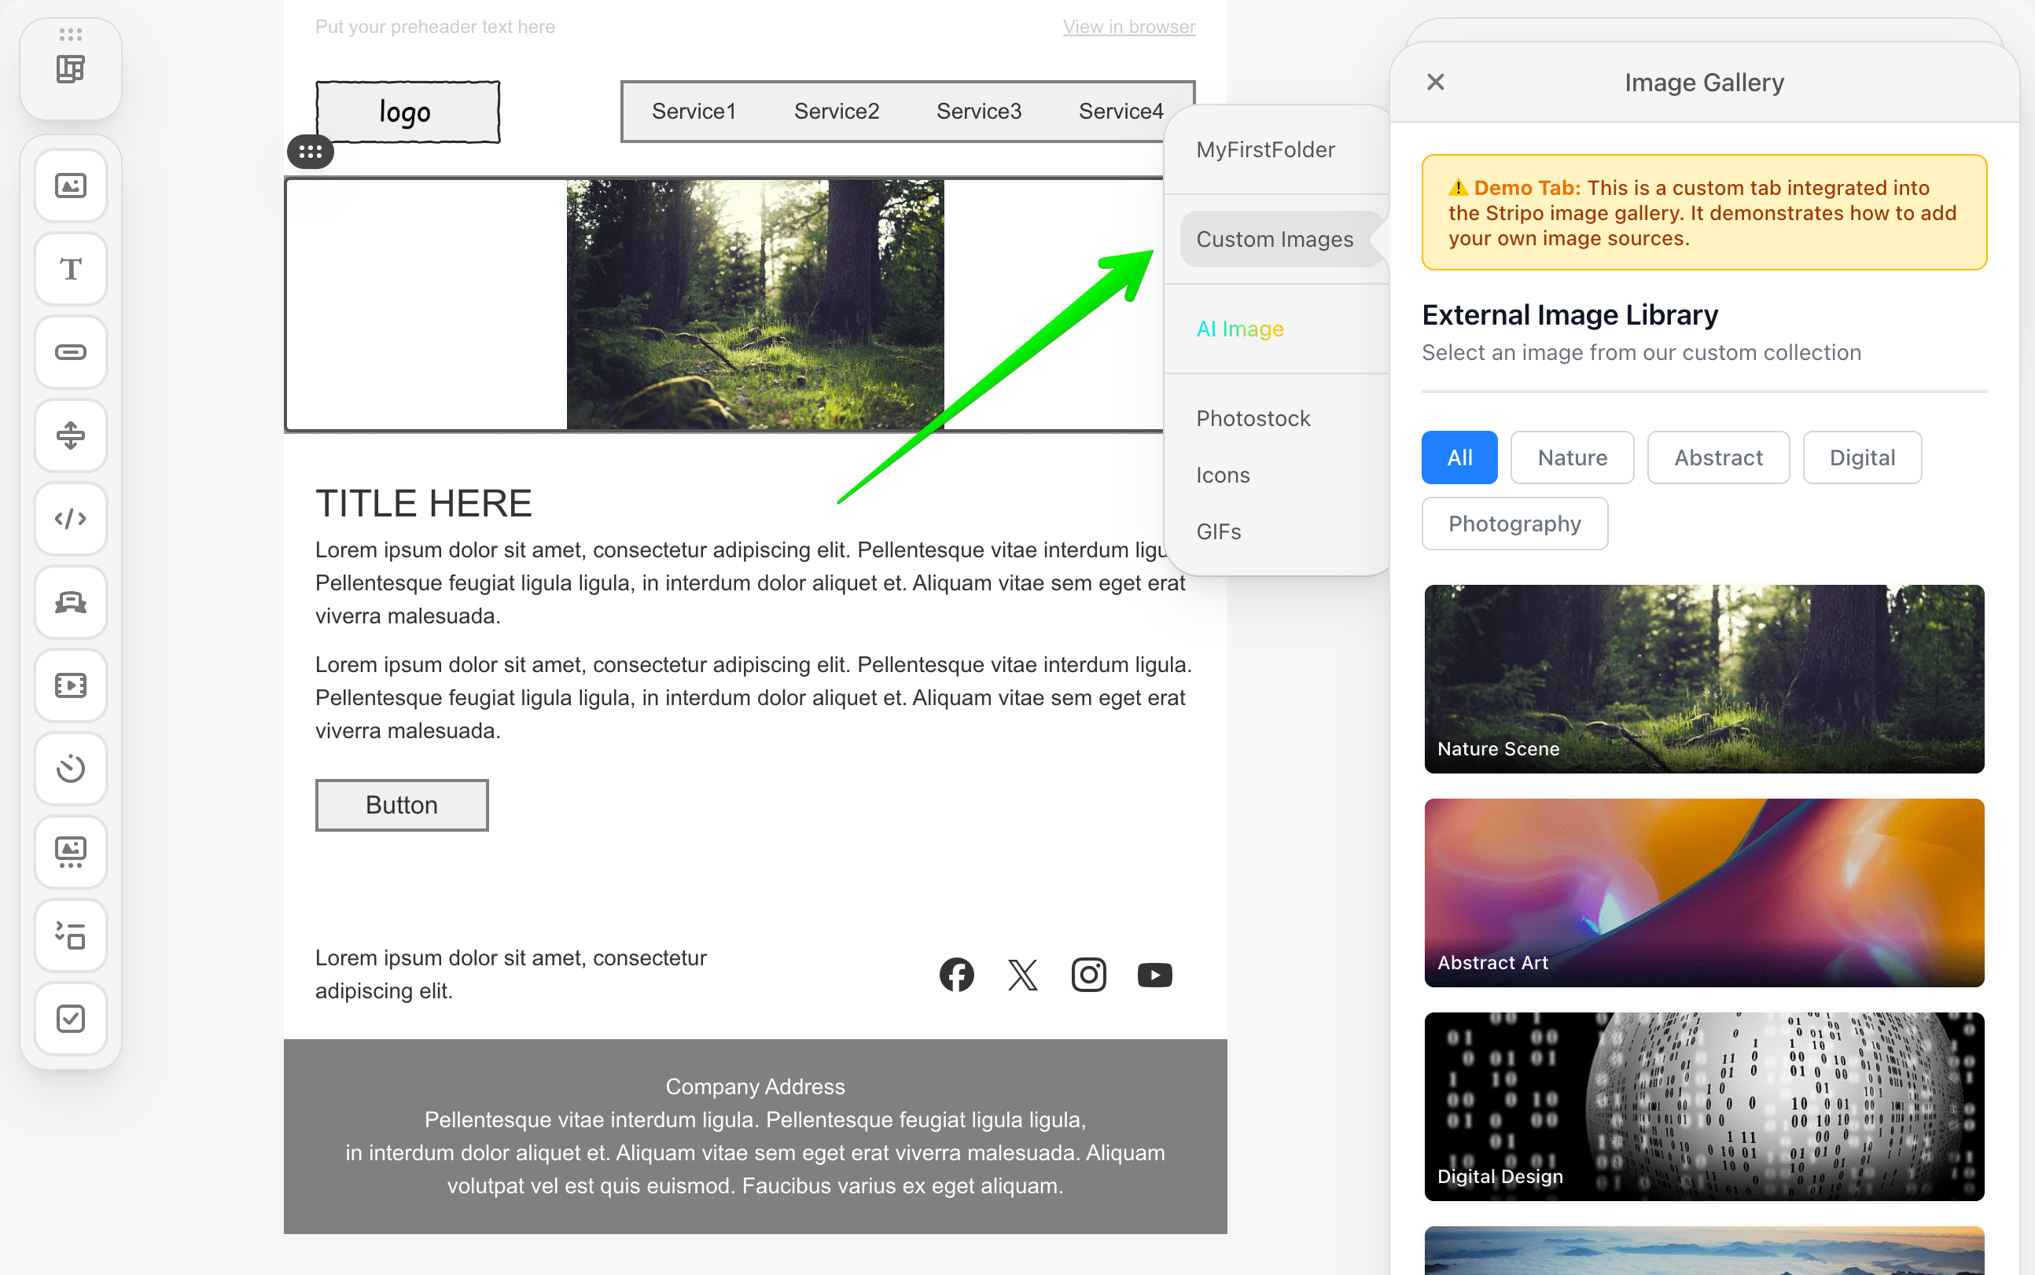Open the AI Image tab
This screenshot has height=1275, width=2035.
pos(1240,329)
